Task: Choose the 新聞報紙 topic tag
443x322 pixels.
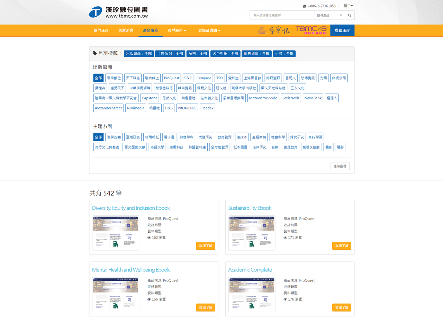Action: [152, 137]
